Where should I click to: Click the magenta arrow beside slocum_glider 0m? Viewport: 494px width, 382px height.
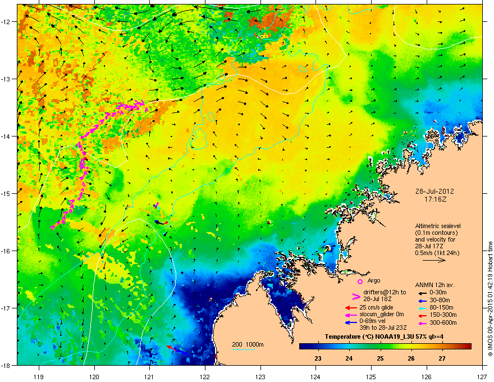[x=351, y=315]
